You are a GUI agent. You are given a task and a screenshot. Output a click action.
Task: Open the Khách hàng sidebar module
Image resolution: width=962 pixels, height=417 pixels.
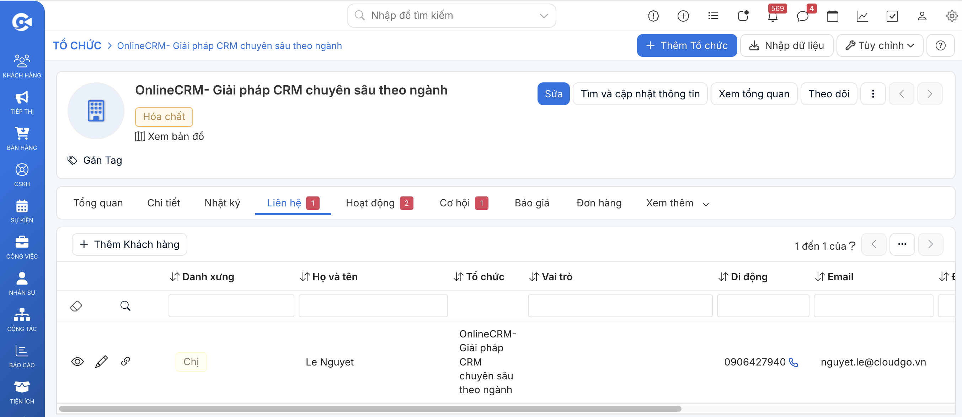(22, 66)
